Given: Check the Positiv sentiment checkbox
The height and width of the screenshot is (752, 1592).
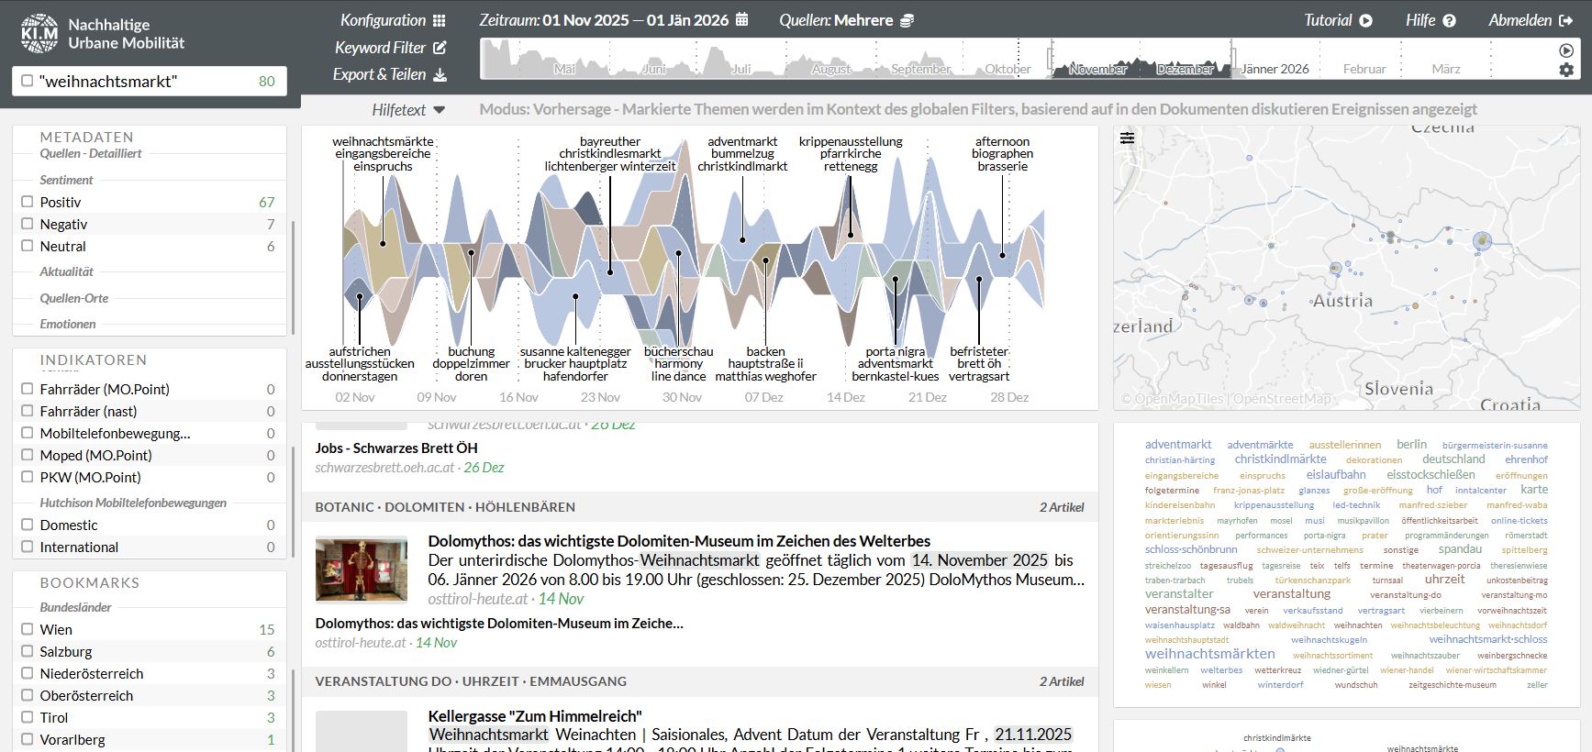Looking at the screenshot, I should (28, 202).
